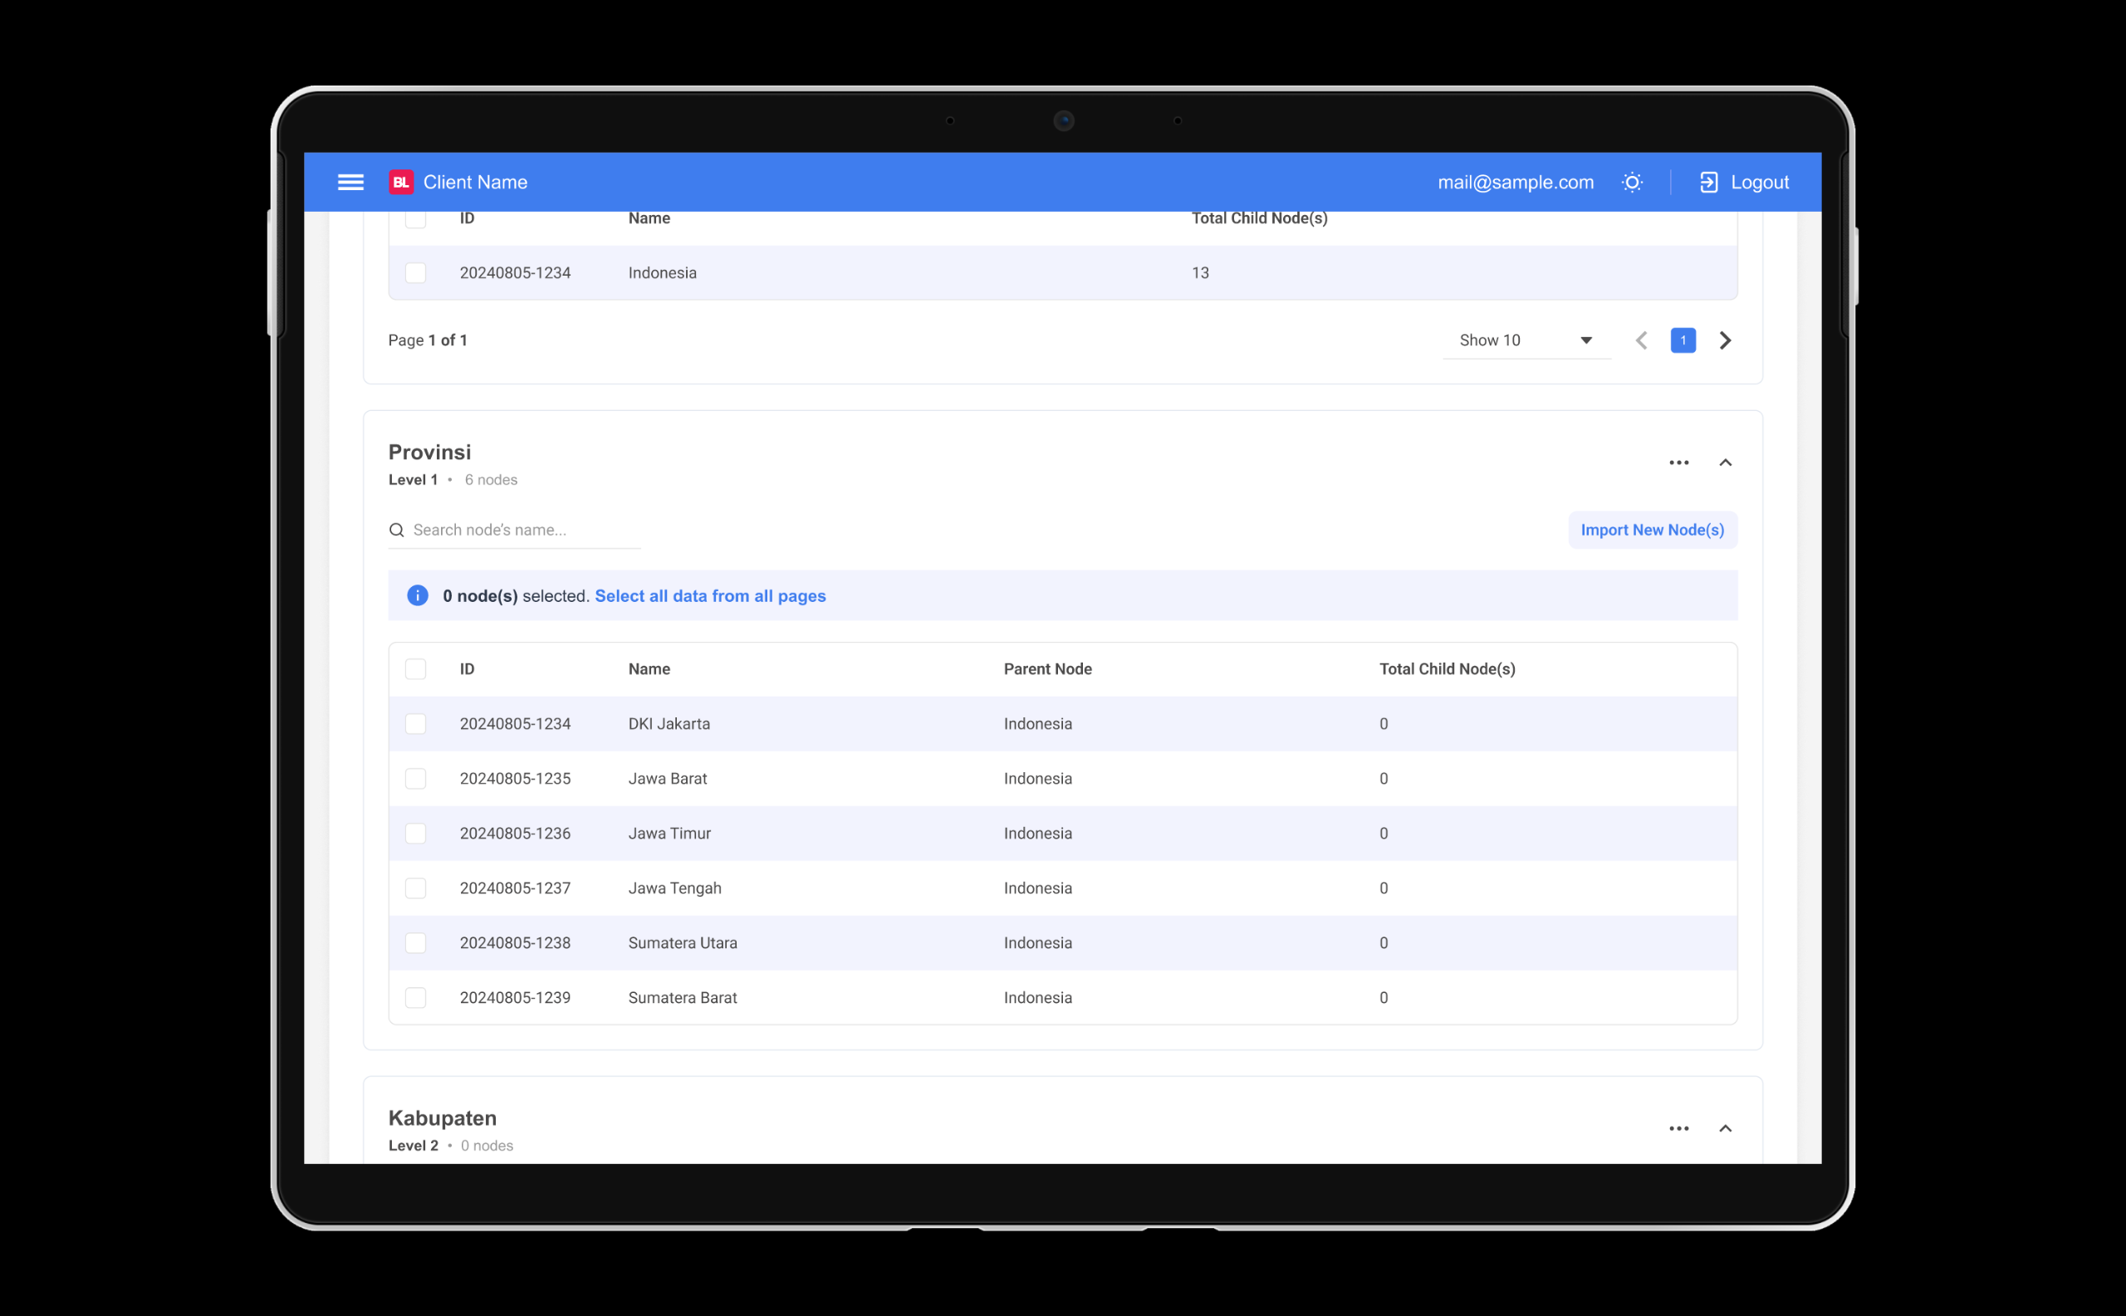
Task: Check the DKI Jakarta row checkbox
Action: coord(416,723)
